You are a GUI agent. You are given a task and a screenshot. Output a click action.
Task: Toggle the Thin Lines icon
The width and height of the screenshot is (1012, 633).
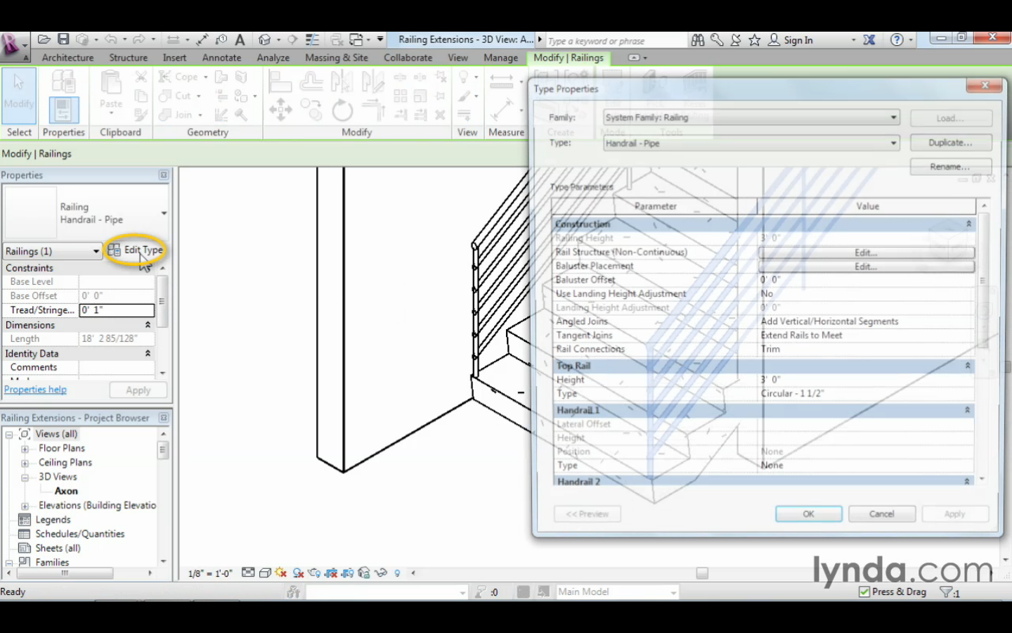click(x=313, y=39)
